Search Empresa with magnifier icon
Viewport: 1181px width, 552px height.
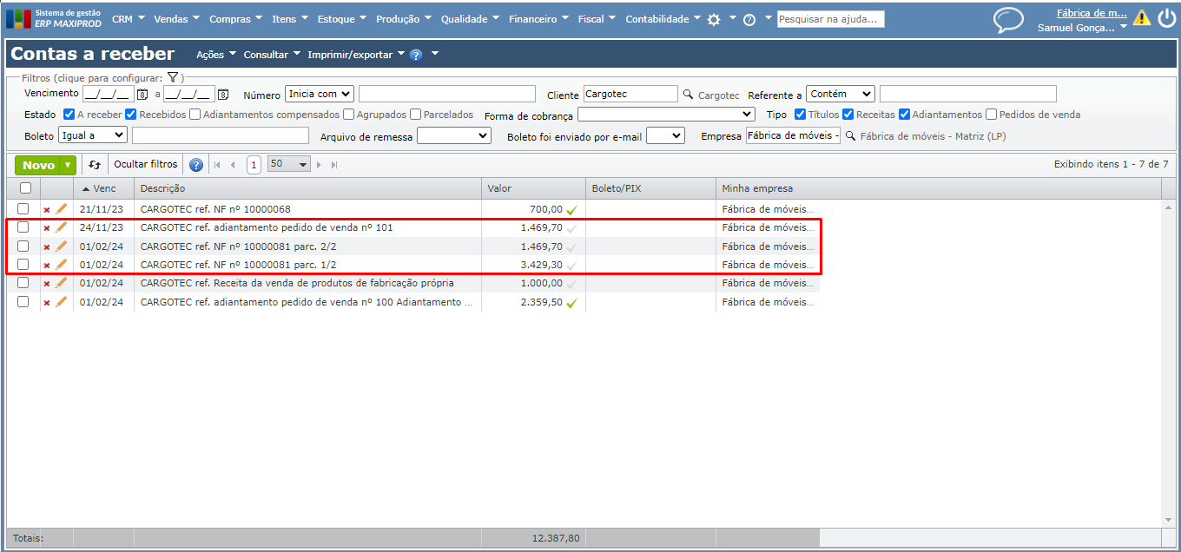click(x=851, y=136)
